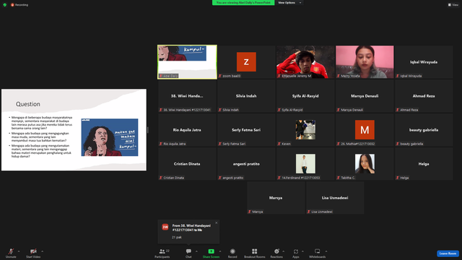Click muted mic icon on Keven tile
Viewport: 462px width, 260px height.
point(279,144)
